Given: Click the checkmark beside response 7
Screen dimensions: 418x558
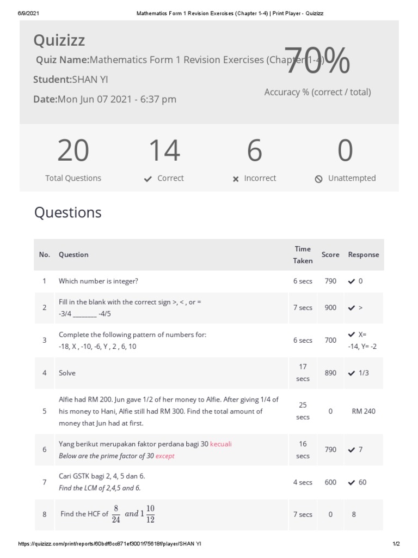Looking at the screenshot, I should point(352,450).
